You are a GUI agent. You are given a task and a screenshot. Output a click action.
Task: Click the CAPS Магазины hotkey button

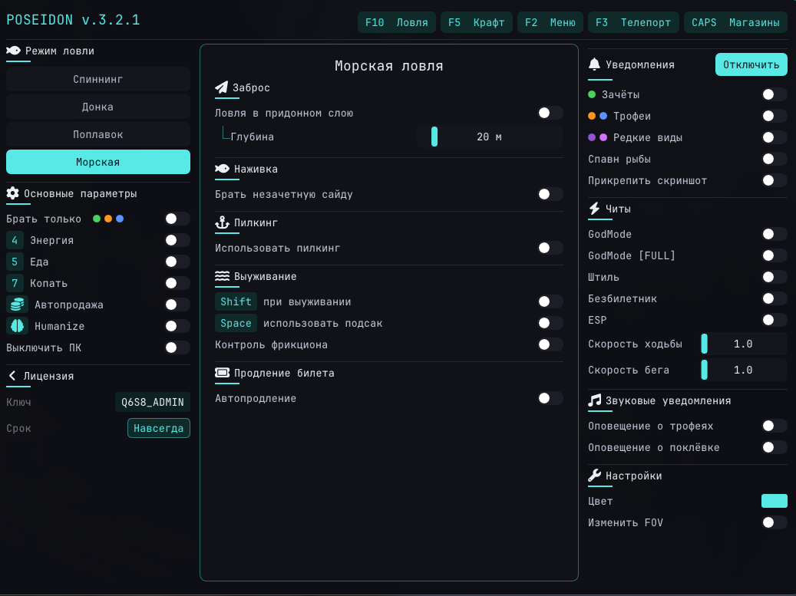[735, 22]
